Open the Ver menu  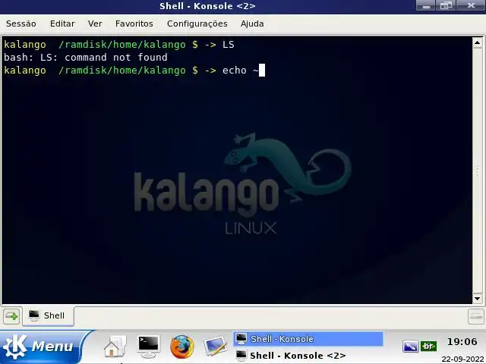(x=95, y=24)
